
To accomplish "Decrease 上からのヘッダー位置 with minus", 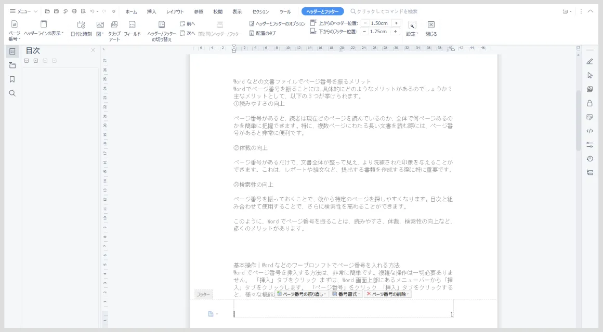I will (x=365, y=23).
